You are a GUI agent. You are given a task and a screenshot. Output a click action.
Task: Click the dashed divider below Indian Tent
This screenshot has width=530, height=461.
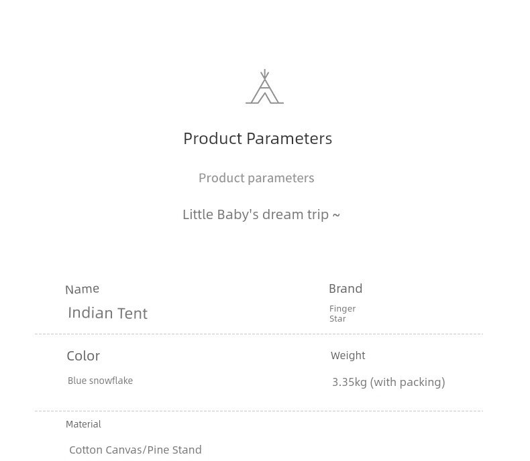(259, 334)
